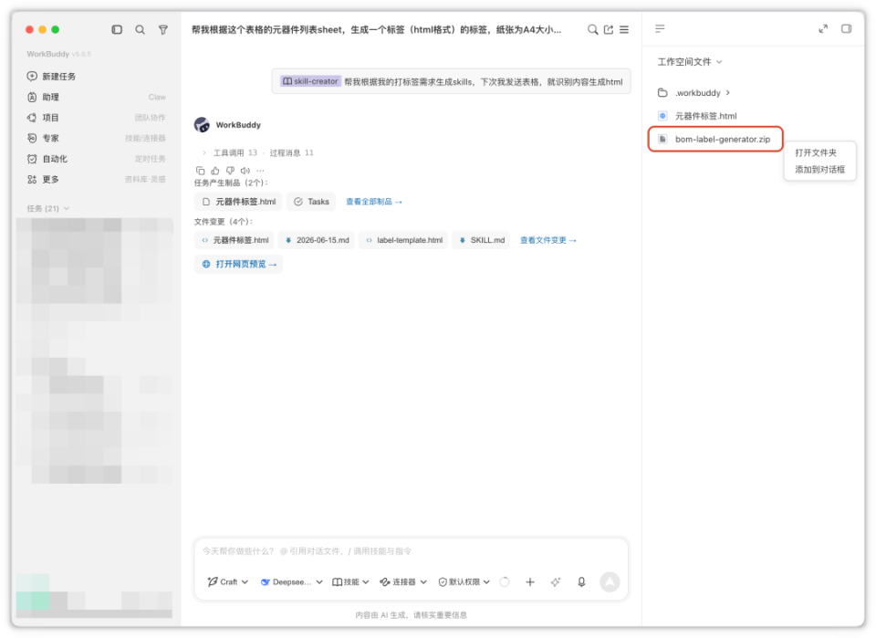Image resolution: width=876 pixels, height=638 pixels.
Task: Open SKILL.md file change
Action: coord(482,240)
